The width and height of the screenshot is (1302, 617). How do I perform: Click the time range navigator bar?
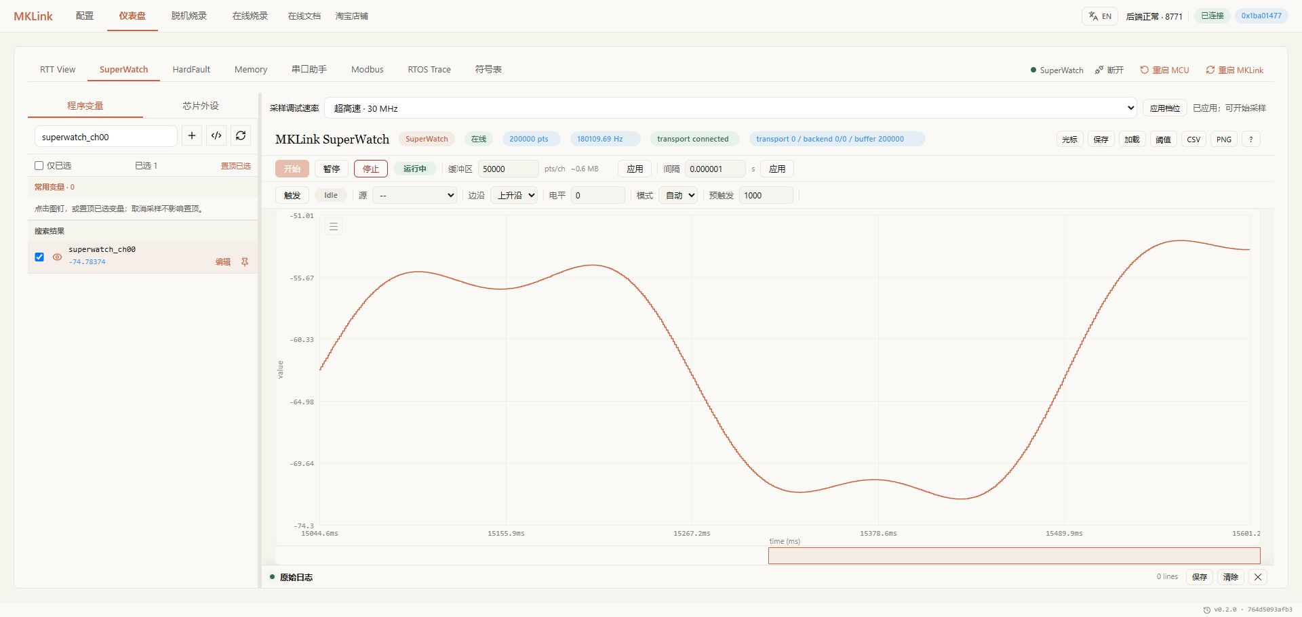click(1014, 556)
